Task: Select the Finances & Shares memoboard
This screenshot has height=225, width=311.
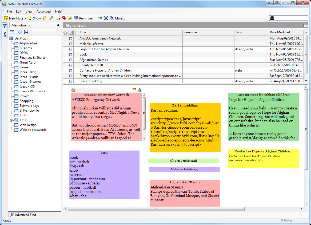Action: pyautogui.click(x=33, y=58)
